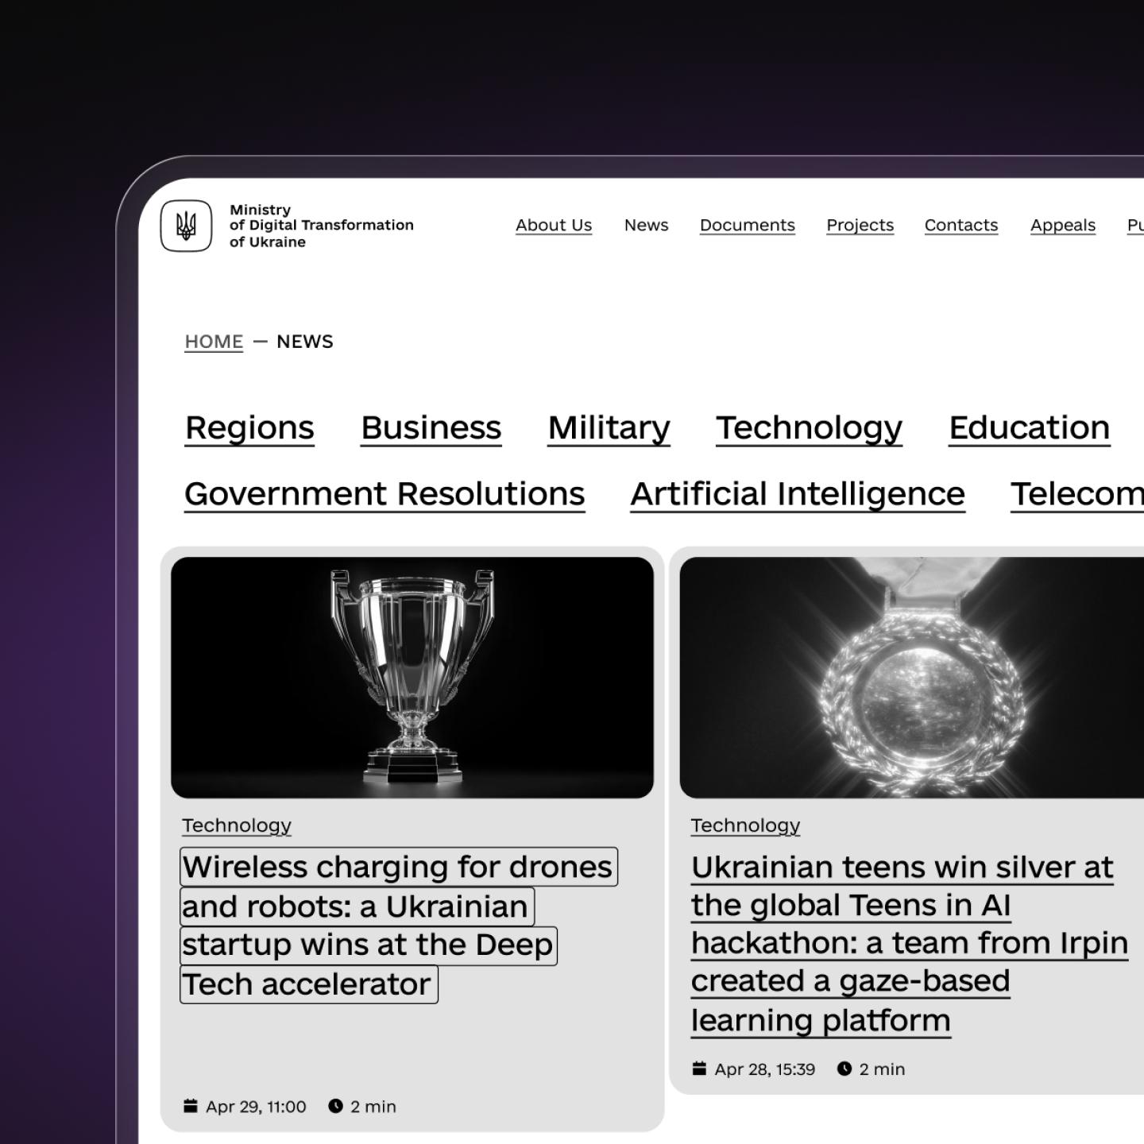Click 2 min text on Ukrainian teens card
Screen dimensions: 1144x1144
pyautogui.click(x=882, y=1069)
